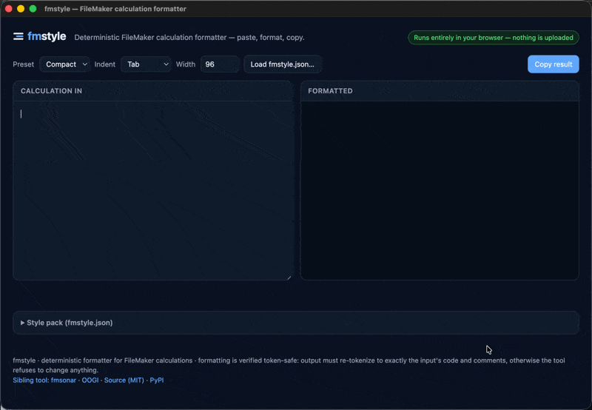The image size is (592, 410).
Task: Open the Source (MIT) link
Action: [124, 380]
